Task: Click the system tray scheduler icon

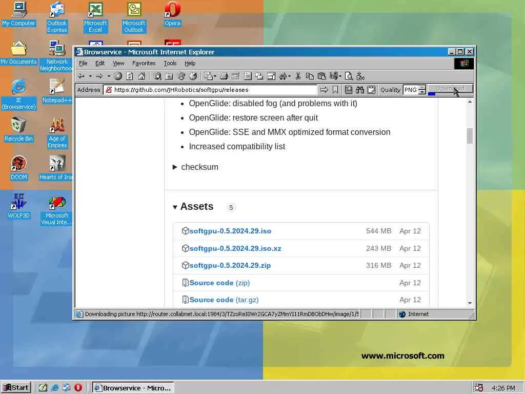Action: coord(478,388)
